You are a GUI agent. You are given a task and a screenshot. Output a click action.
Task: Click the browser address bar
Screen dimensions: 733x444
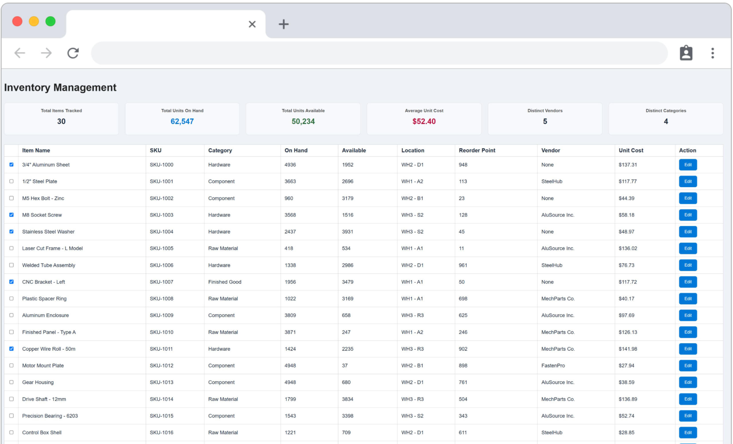tap(379, 53)
